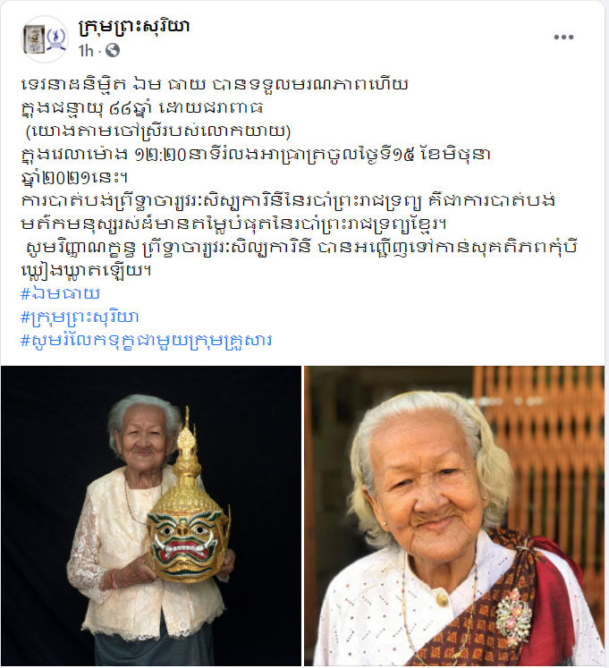Click the golden giant mask in left photo

tap(188, 509)
